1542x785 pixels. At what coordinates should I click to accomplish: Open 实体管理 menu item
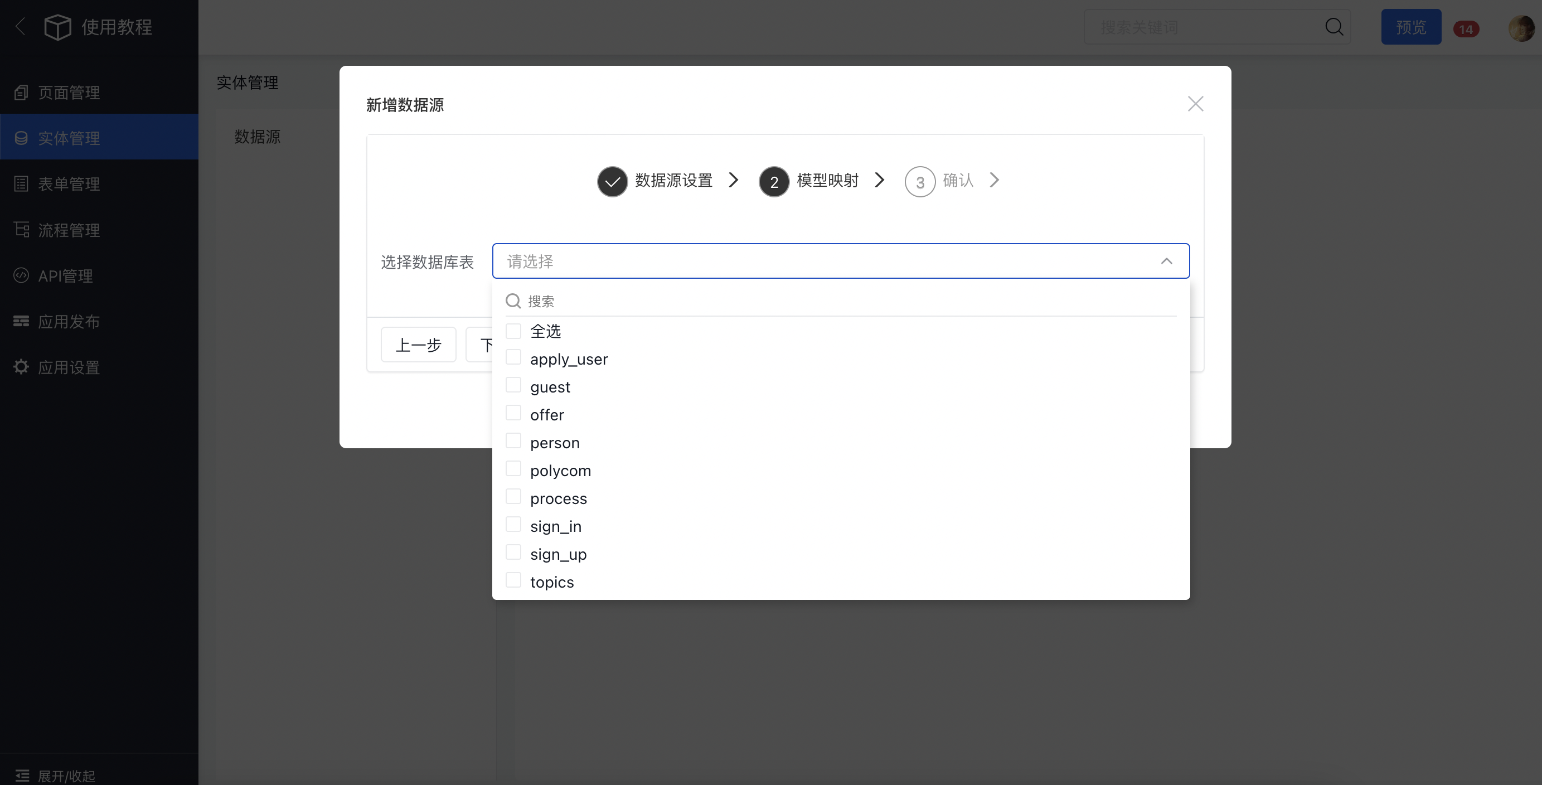click(x=99, y=138)
